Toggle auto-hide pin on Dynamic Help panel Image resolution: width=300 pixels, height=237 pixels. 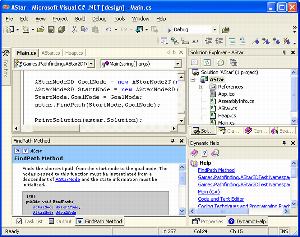pos(284,143)
